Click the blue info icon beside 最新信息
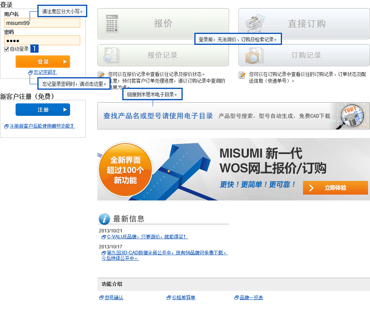The height and width of the screenshot is (312, 370). click(104, 219)
